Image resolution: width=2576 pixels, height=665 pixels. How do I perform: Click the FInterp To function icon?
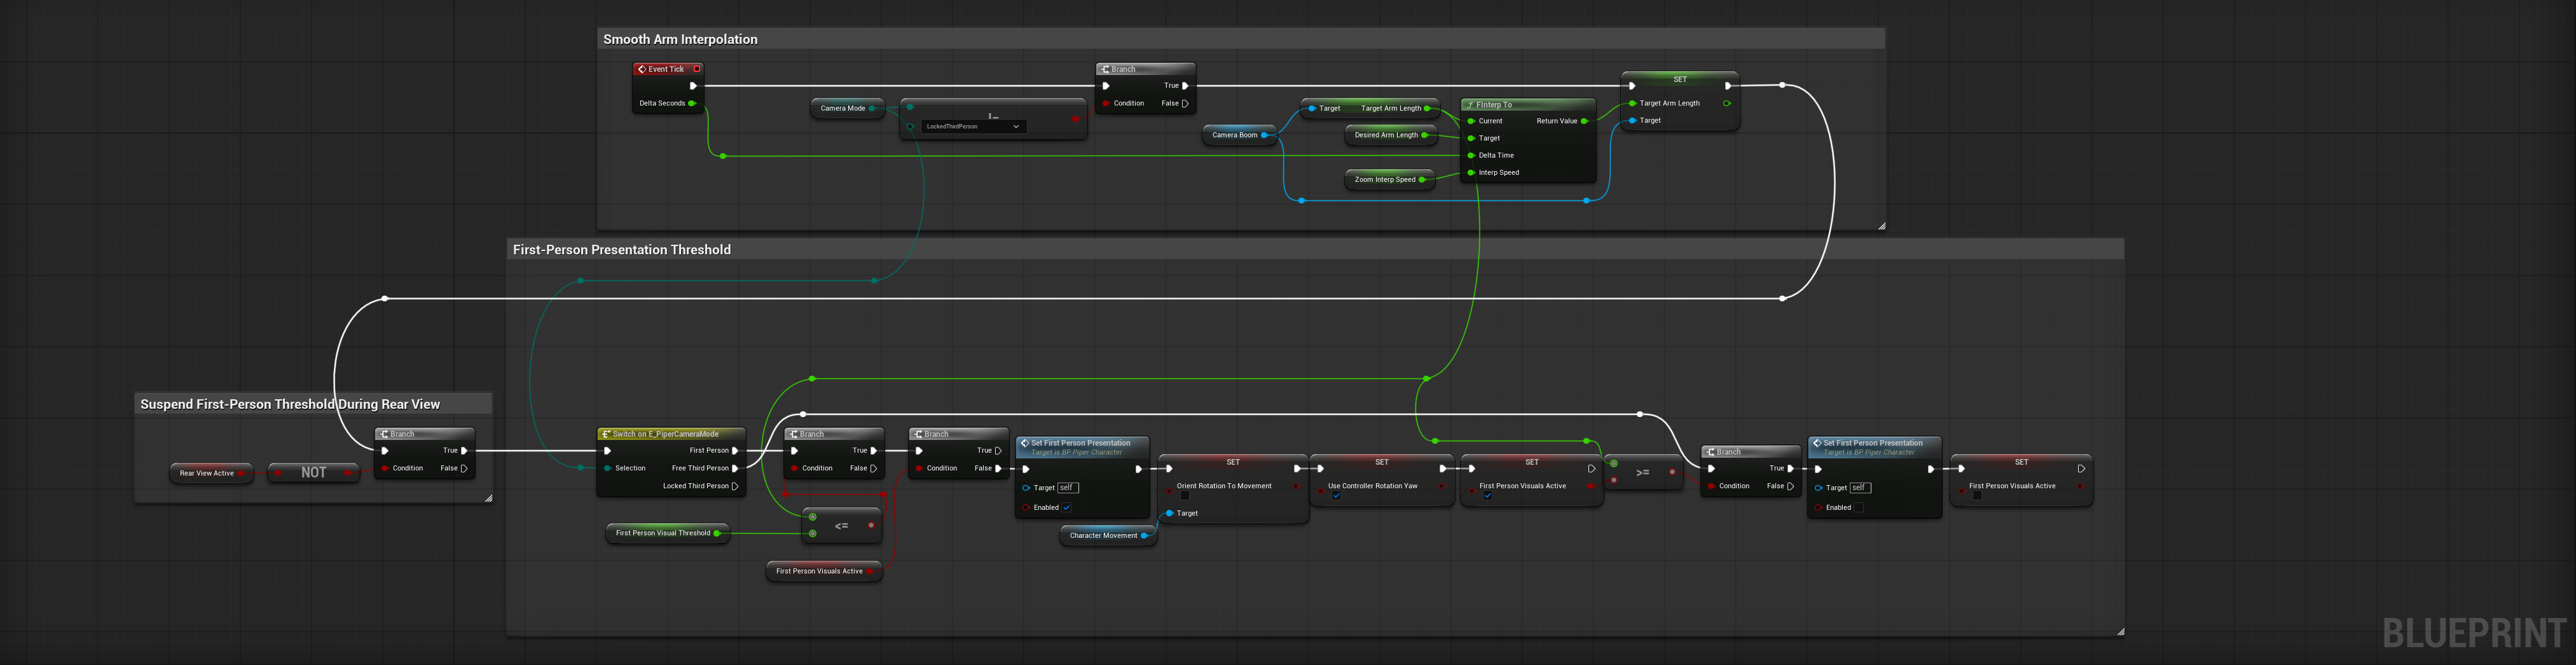1470,105
